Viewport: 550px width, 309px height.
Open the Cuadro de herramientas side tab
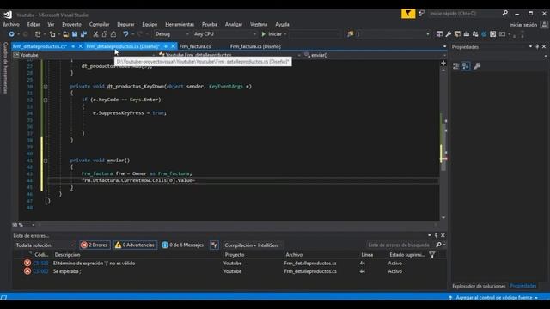(5, 68)
